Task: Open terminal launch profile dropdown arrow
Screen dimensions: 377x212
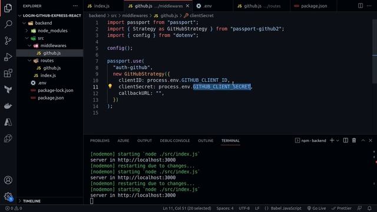Action: (x=338, y=141)
